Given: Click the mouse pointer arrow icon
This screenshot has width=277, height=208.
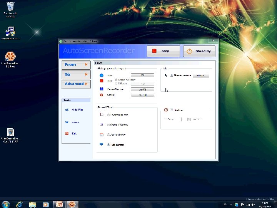Looking at the screenshot, I should (x=166, y=75).
